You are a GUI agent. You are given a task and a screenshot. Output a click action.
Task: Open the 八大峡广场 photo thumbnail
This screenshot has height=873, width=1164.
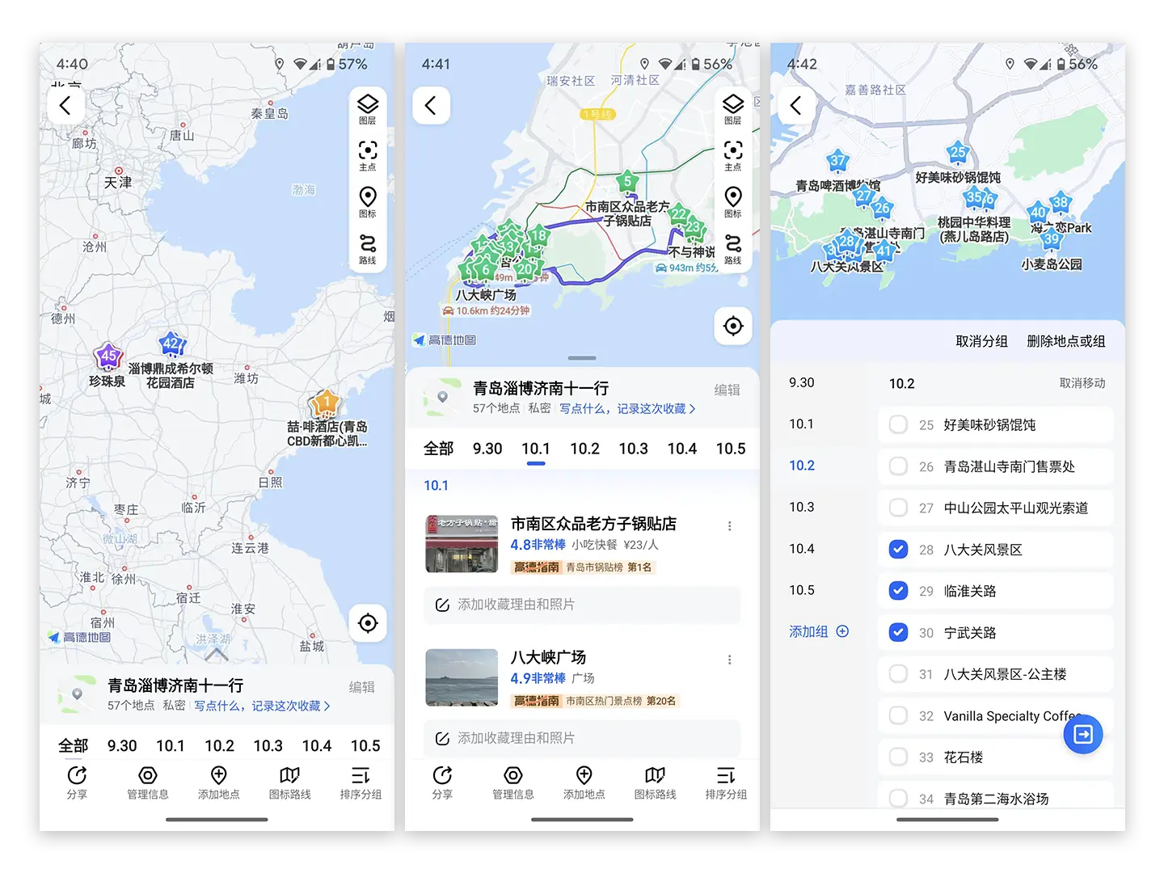pos(462,677)
